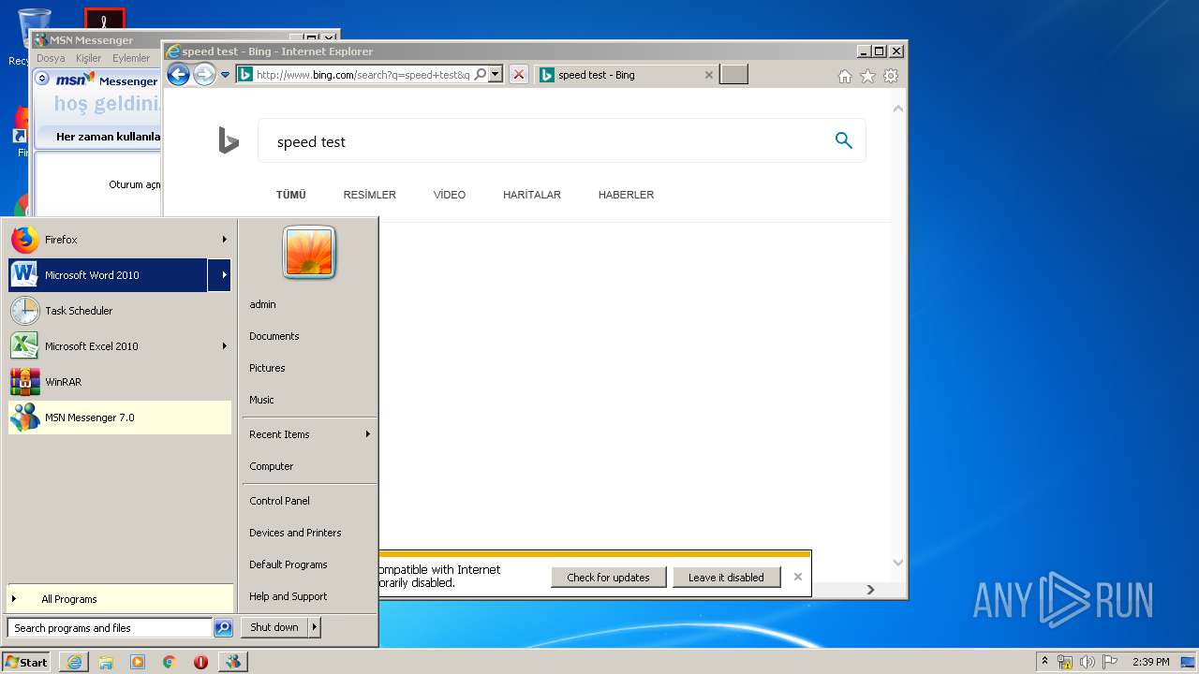The width and height of the screenshot is (1199, 674).
Task: Open Internet Explorer tools gear icon
Action: pos(891,76)
